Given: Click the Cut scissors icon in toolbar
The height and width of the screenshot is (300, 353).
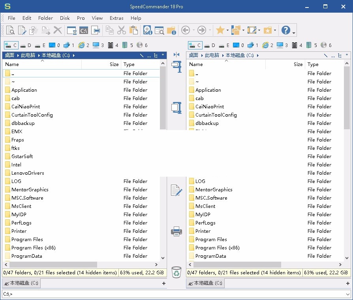Looking at the screenshot, I should click(x=122, y=30).
